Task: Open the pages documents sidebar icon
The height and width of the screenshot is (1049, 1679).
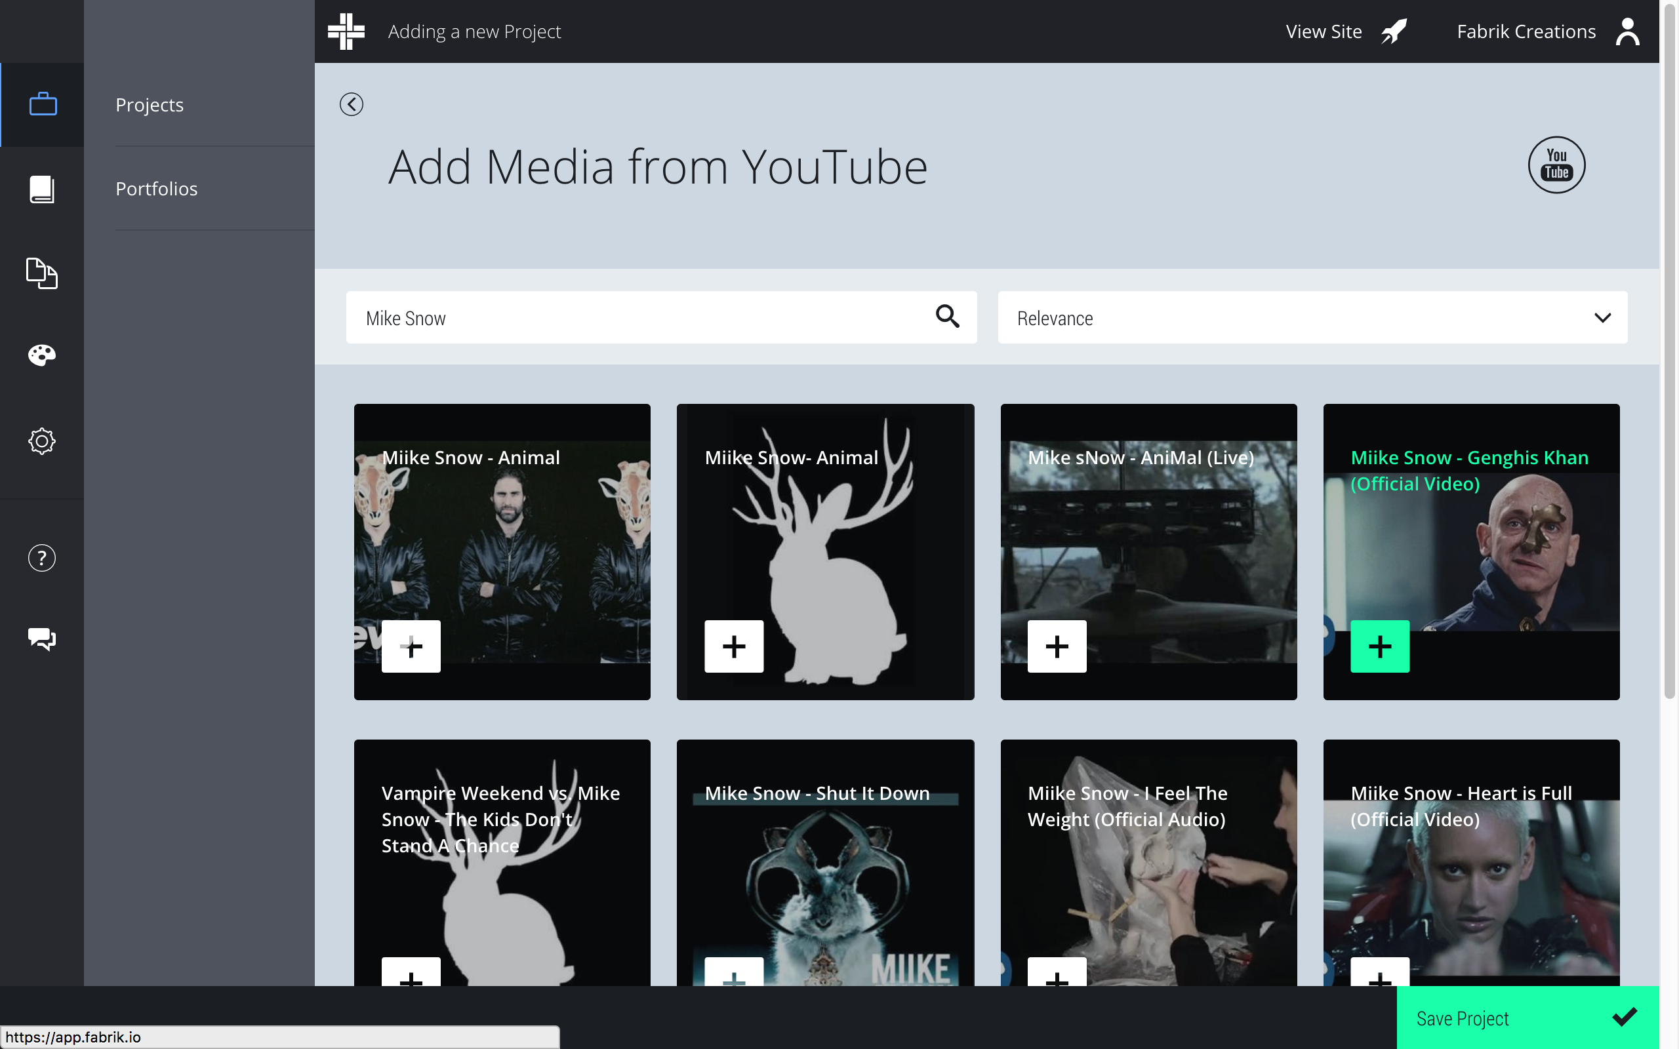Action: [43, 273]
